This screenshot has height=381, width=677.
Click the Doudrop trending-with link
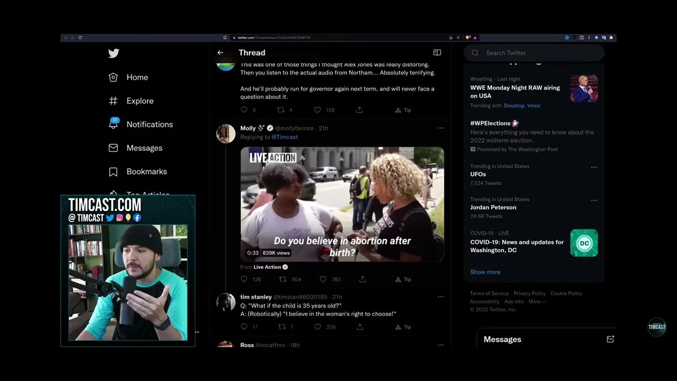pyautogui.click(x=514, y=106)
